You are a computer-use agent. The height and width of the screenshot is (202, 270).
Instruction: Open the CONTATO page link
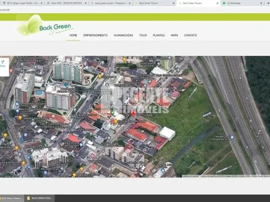[190, 35]
